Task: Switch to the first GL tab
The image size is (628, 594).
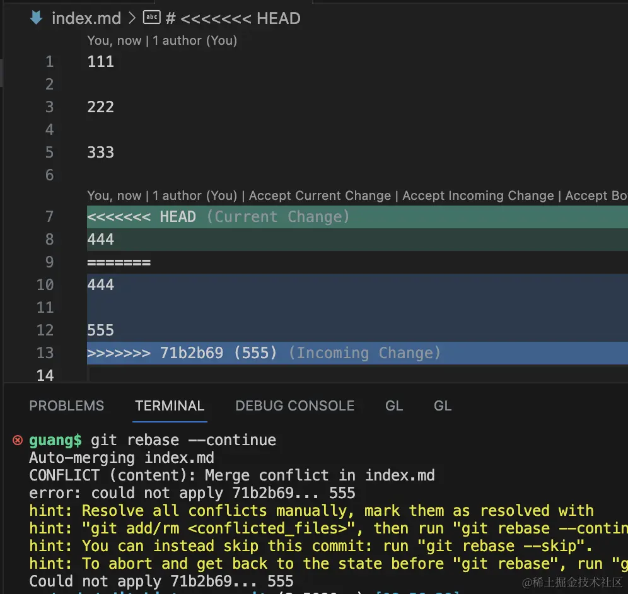Action: (394, 405)
